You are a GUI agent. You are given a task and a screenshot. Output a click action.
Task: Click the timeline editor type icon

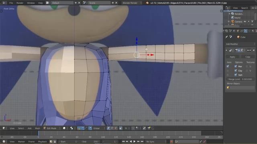pyautogui.click(x=4, y=142)
